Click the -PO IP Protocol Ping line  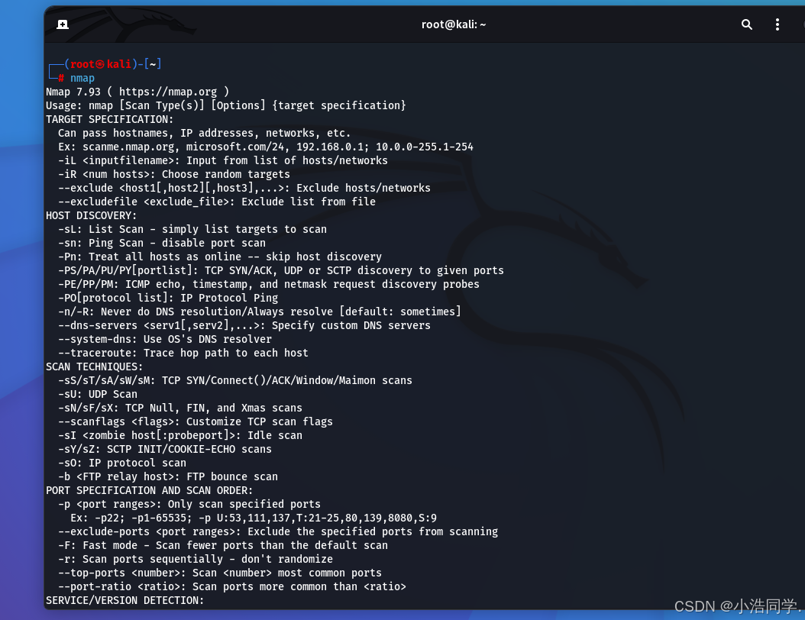pos(168,299)
